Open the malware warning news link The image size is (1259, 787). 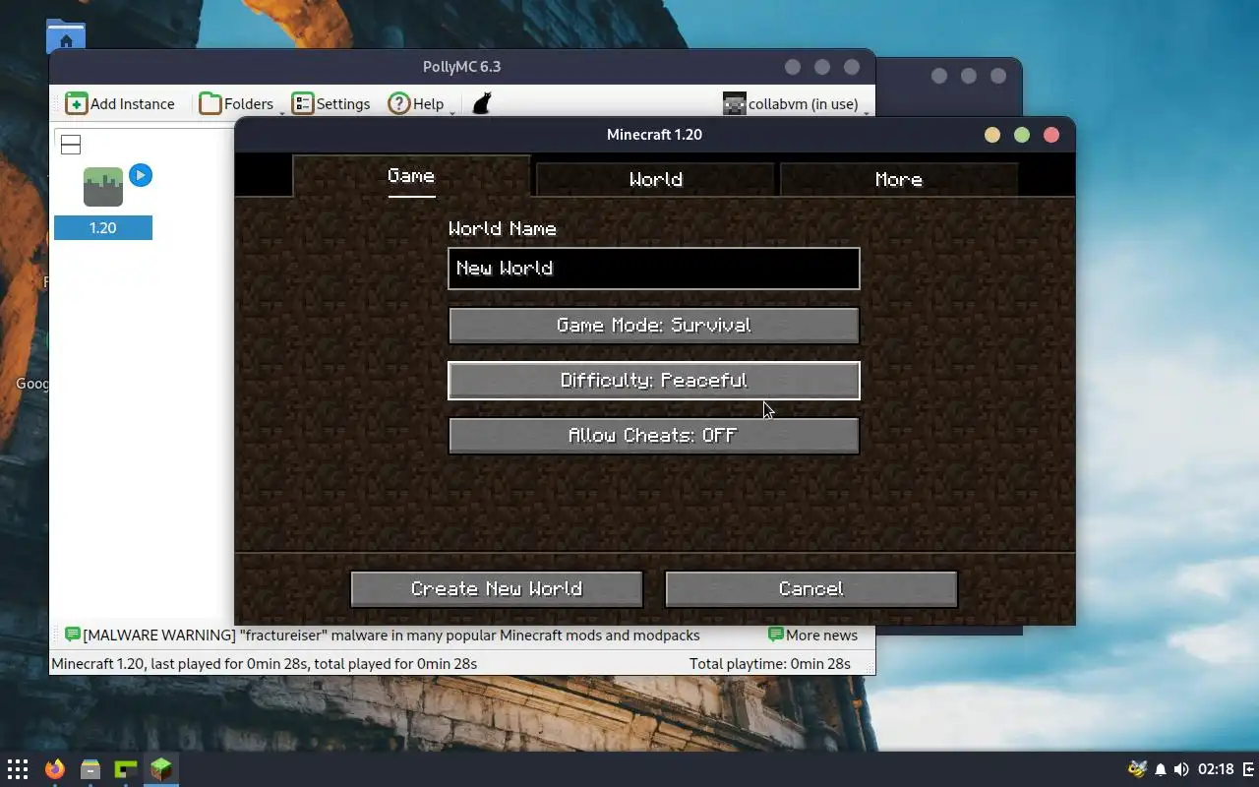[391, 636]
